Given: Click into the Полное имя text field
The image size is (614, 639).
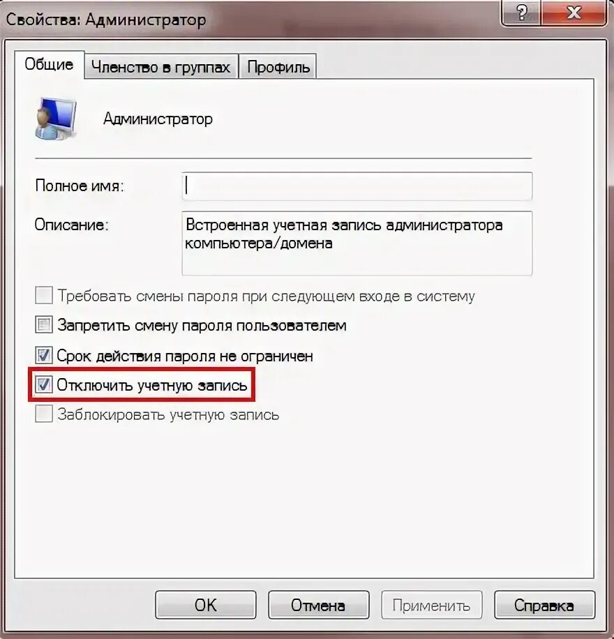Looking at the screenshot, I should pyautogui.click(x=357, y=186).
